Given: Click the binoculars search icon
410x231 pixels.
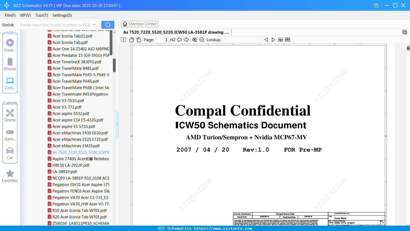Looking at the screenshot, I should coord(288,40).
